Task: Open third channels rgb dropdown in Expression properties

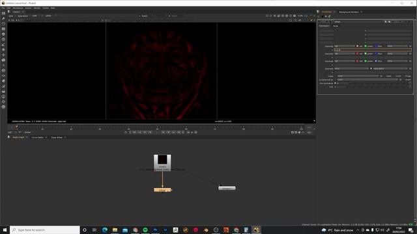Action: pos(345,61)
